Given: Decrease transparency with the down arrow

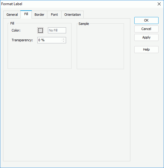Looking at the screenshot, I should [64, 42].
